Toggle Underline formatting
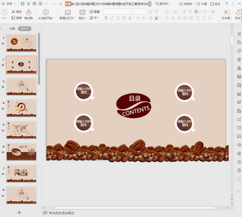This screenshot has width=242, height=217. tap(118, 18)
